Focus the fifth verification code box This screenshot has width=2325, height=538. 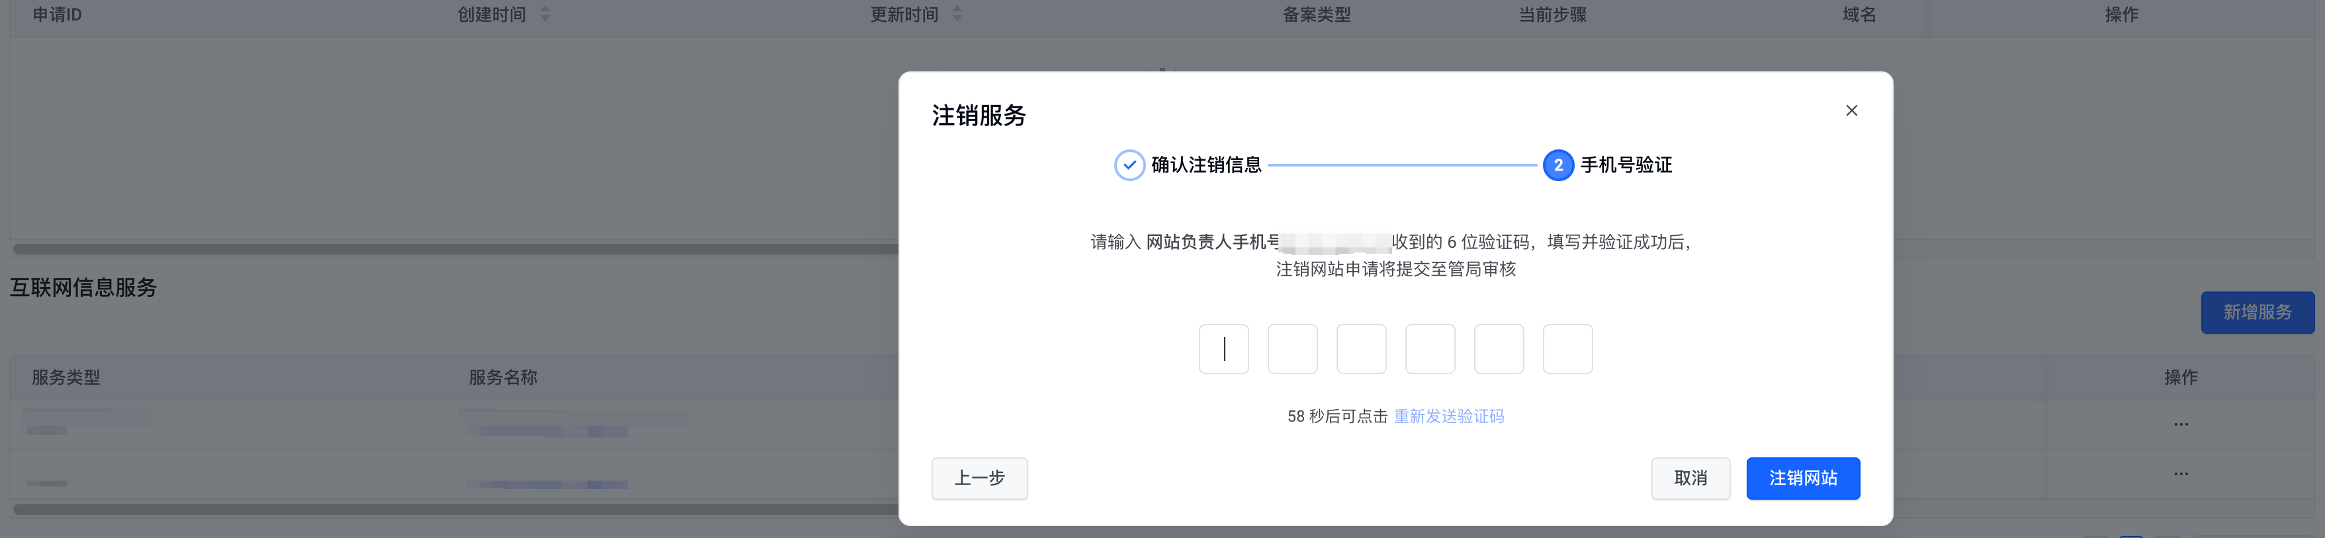(1498, 349)
